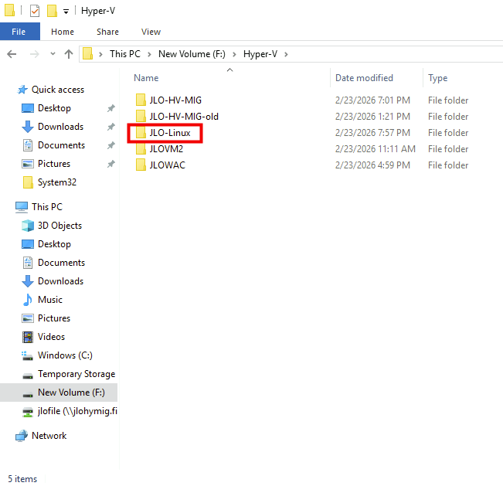Image resolution: width=503 pixels, height=486 pixels.
Task: Open the File menu tab
Action: pyautogui.click(x=19, y=32)
